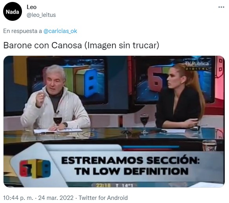
Task: Open the profile via display name Leo
Action: [31, 7]
